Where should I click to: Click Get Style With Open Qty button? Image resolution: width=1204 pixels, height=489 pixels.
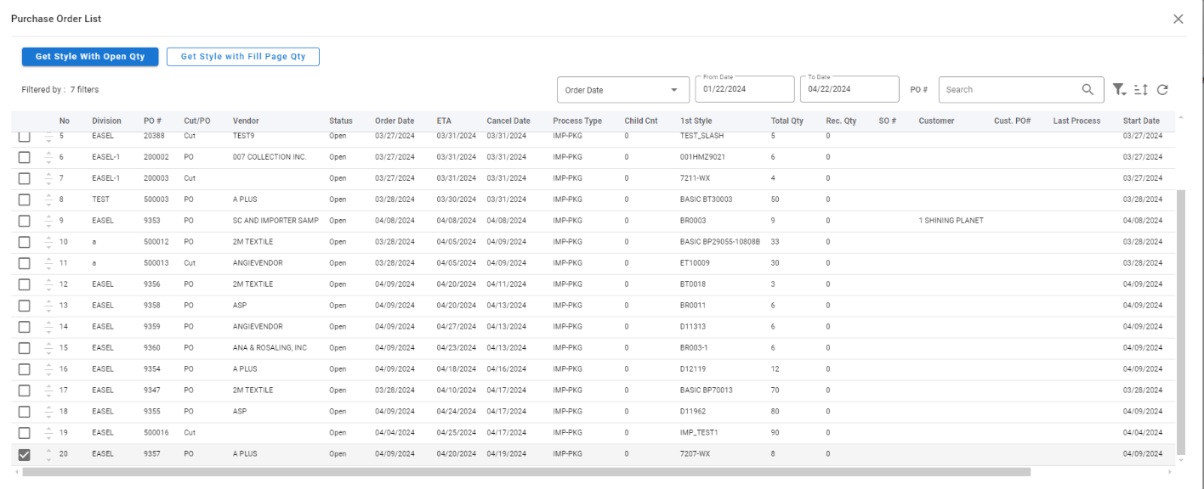point(90,57)
